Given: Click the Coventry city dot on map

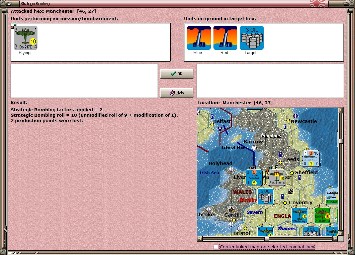Looking at the screenshot, I should click(x=285, y=203).
